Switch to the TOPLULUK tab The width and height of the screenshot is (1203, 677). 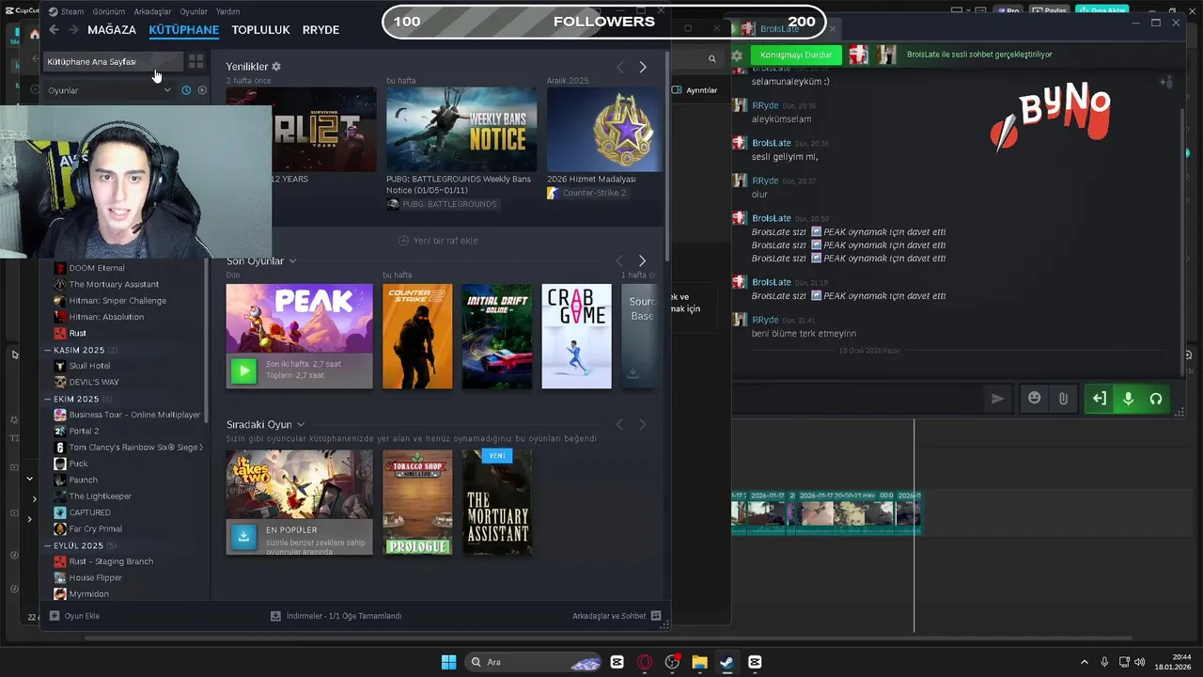click(x=260, y=29)
